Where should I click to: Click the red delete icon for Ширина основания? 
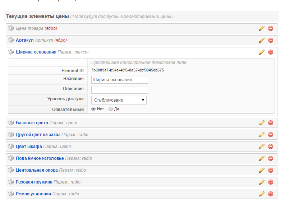[271, 52]
